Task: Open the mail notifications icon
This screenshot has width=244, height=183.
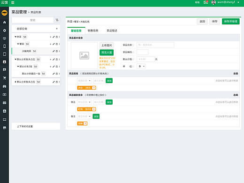Action: tap(206, 2)
